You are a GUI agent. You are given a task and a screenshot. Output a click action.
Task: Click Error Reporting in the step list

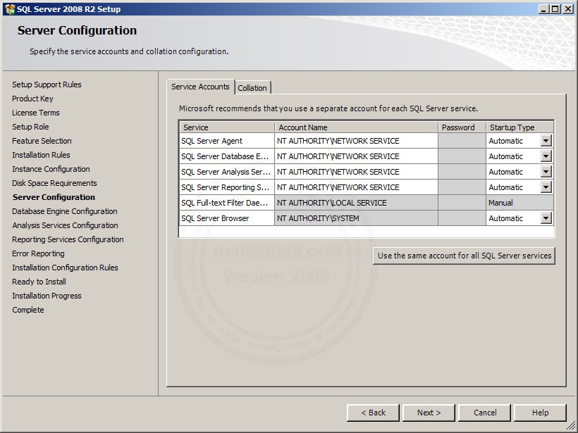coord(38,253)
